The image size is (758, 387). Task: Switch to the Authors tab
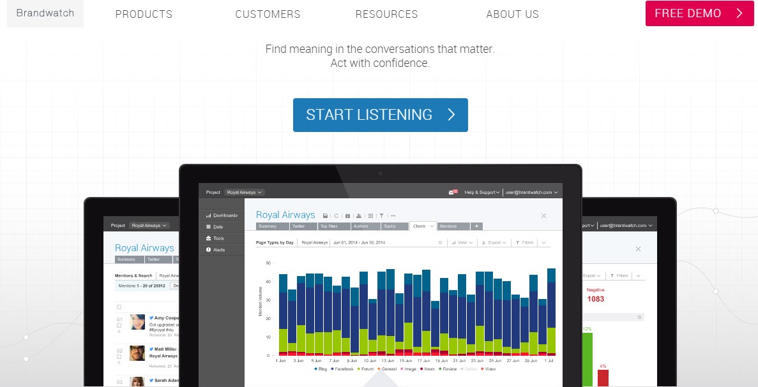[x=366, y=226]
